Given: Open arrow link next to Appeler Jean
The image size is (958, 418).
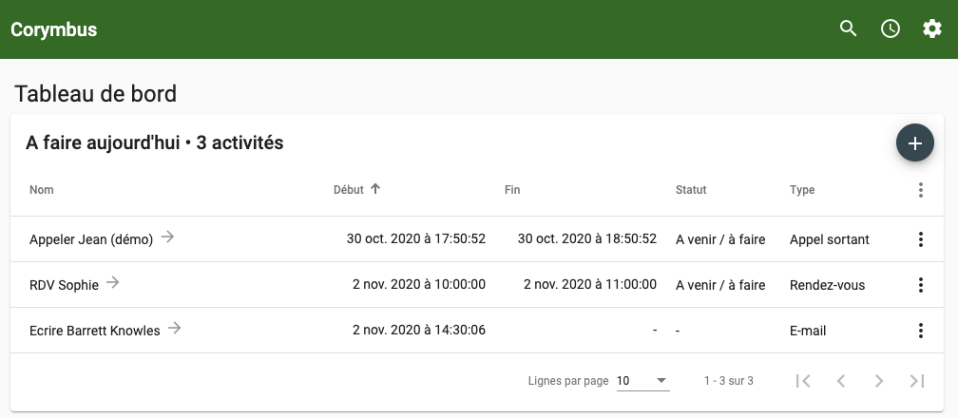Looking at the screenshot, I should click(x=167, y=237).
